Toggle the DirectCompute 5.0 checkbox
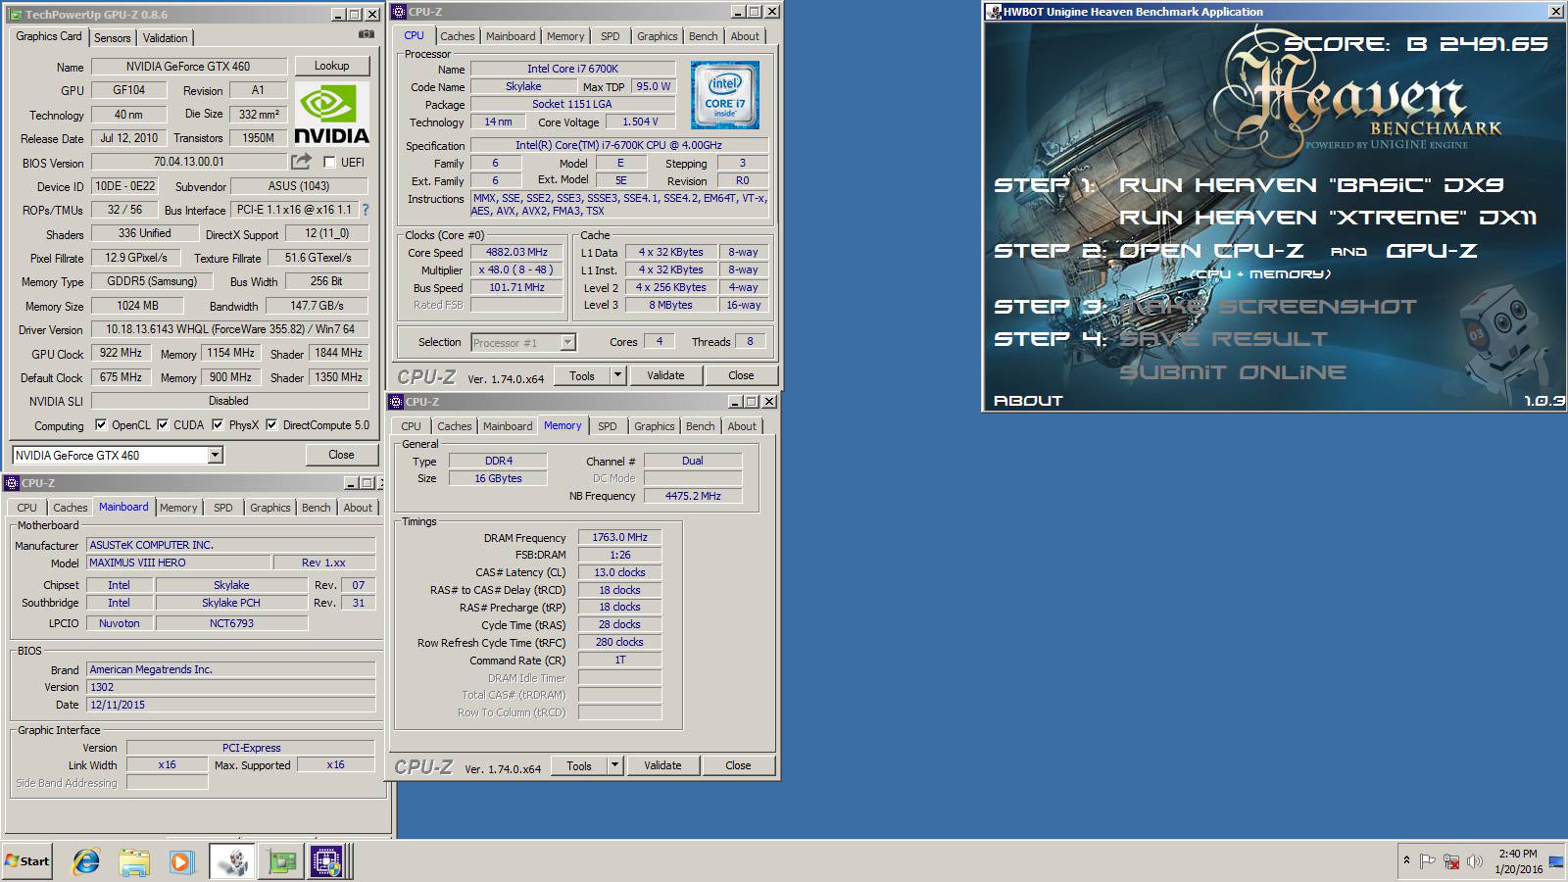The width and height of the screenshot is (1568, 882). 271,425
